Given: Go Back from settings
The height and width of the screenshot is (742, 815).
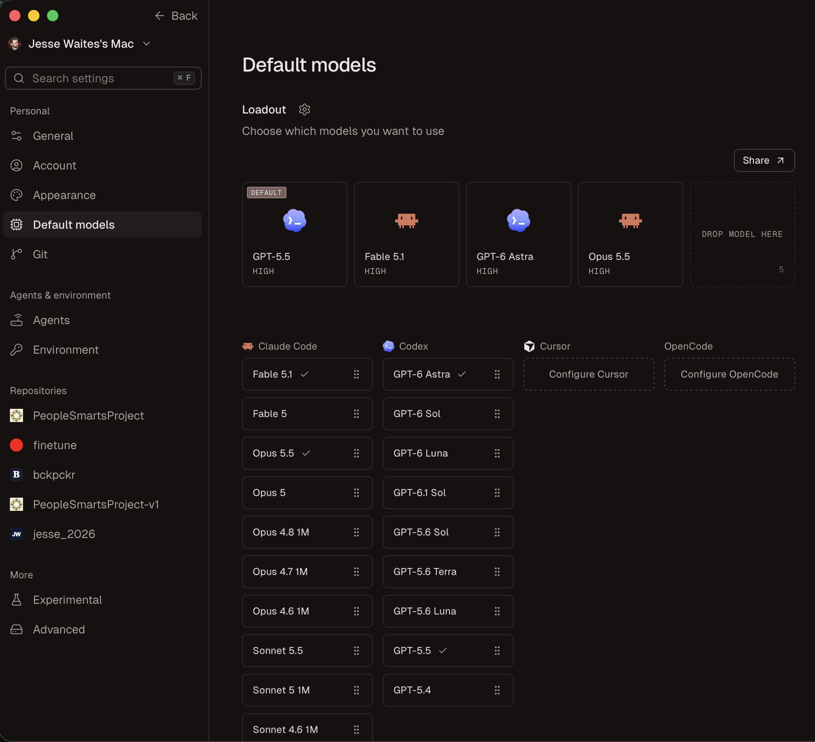Looking at the screenshot, I should (176, 16).
